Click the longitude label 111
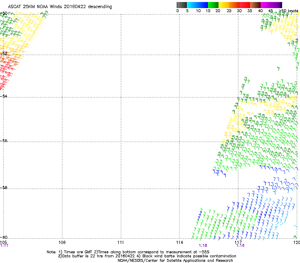 pos(120,242)
